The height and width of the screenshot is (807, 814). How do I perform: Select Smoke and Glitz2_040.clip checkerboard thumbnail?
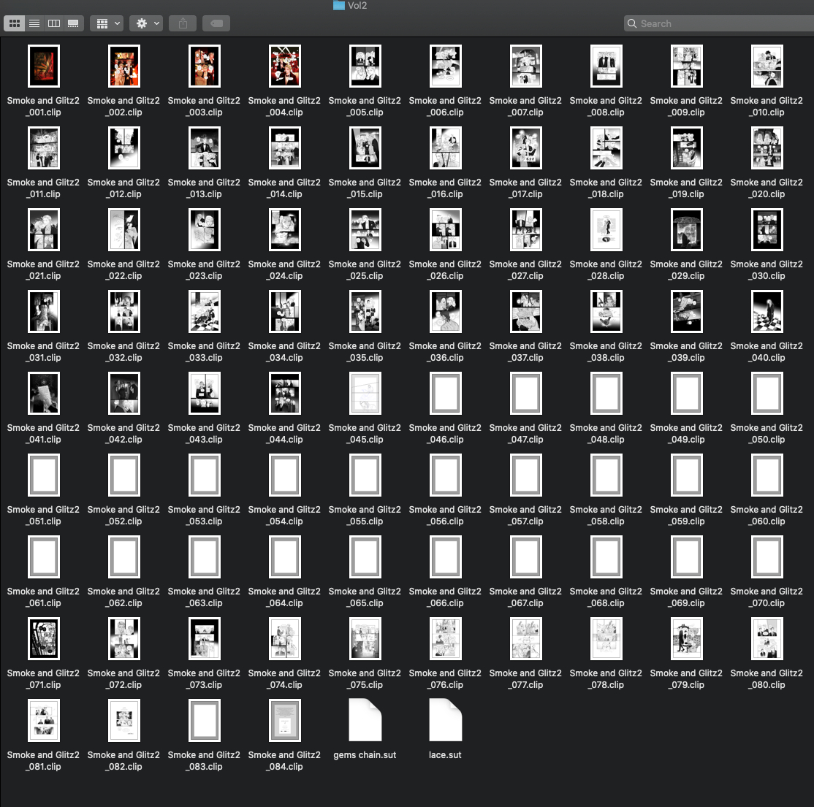(767, 312)
